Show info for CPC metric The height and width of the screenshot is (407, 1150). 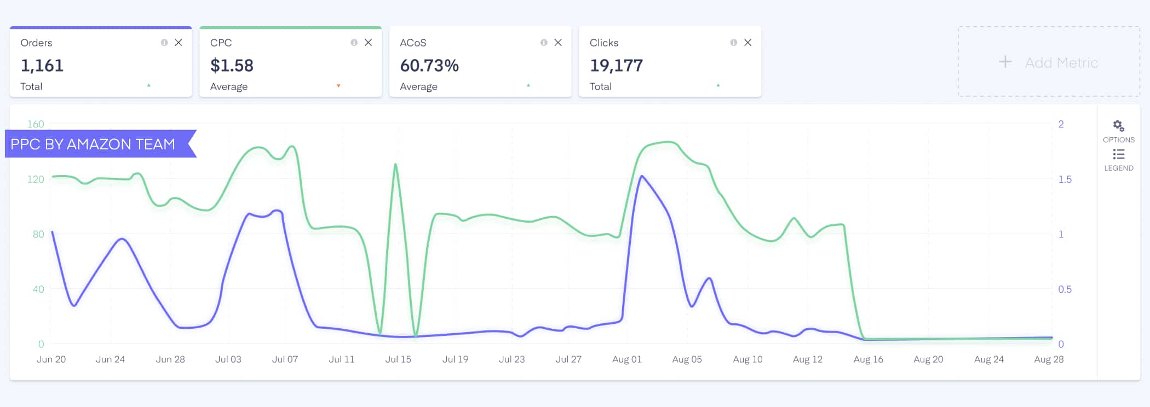[x=354, y=43]
